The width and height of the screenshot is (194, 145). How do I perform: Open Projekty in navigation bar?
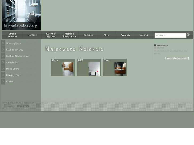tap(125, 35)
